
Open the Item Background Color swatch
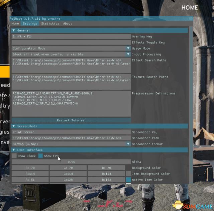pyautogui.click(x=128, y=174)
